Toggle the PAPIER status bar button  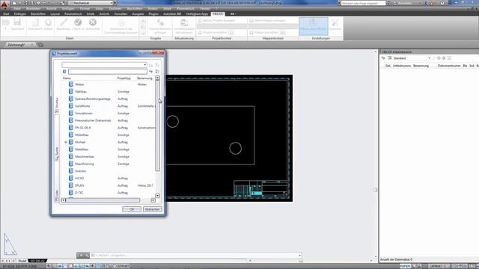click(x=405, y=266)
